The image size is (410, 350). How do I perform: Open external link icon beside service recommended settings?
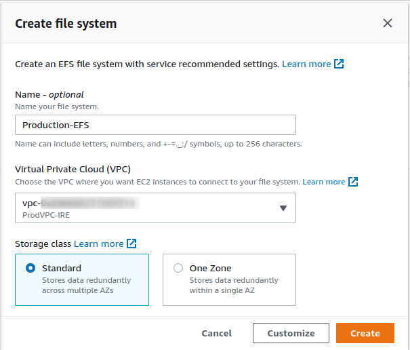click(340, 64)
